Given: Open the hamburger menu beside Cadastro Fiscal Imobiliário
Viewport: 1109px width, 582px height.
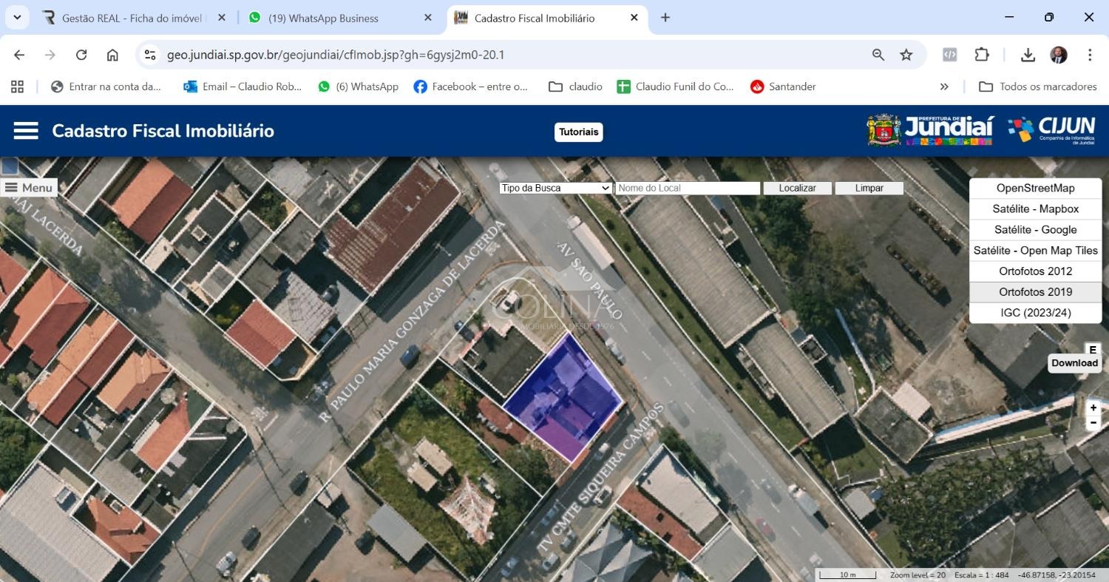Looking at the screenshot, I should pos(26,131).
